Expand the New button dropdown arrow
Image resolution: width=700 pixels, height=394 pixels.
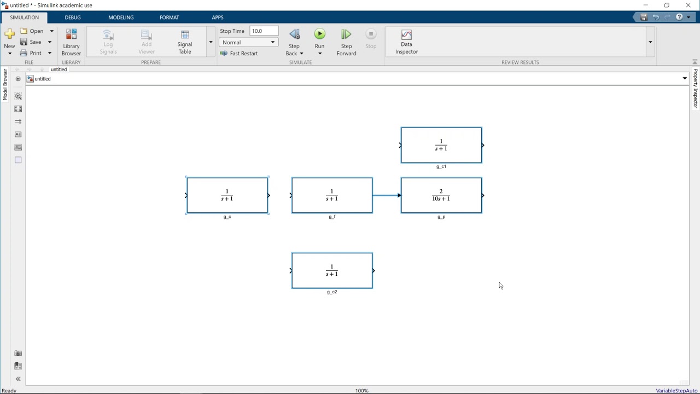9,54
